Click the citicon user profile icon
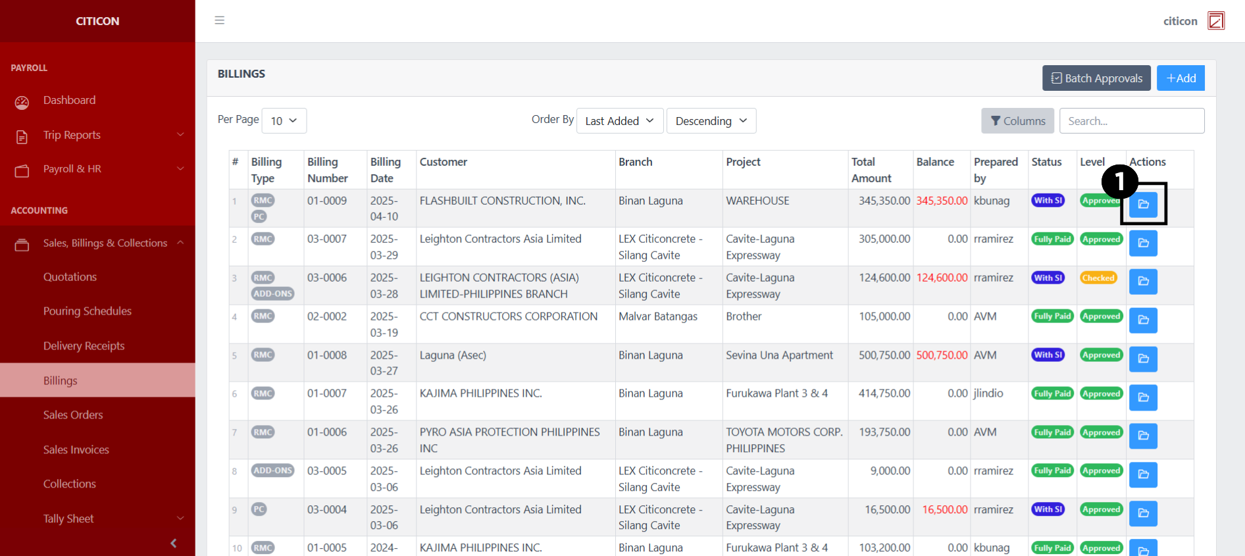 (x=1215, y=21)
